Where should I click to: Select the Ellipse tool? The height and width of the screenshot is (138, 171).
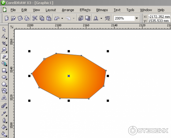(4, 77)
